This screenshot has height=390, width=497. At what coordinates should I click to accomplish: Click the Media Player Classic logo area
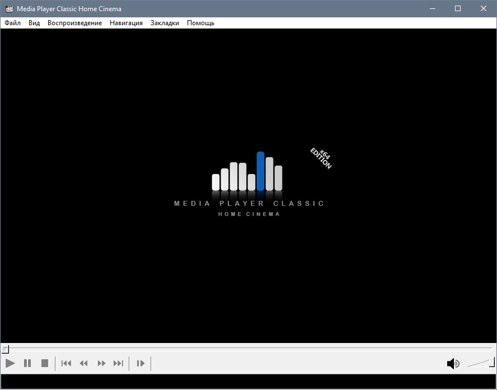(x=248, y=185)
